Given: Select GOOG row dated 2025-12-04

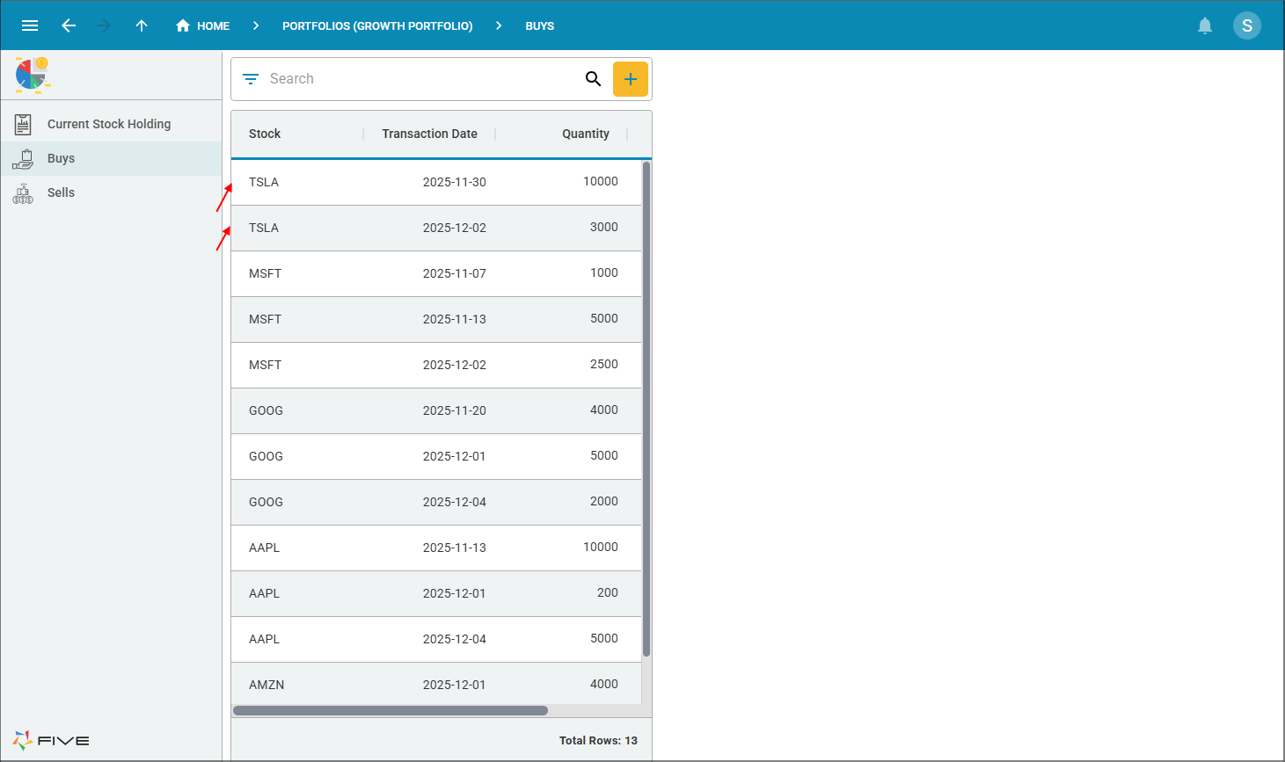Looking at the screenshot, I should (436, 502).
